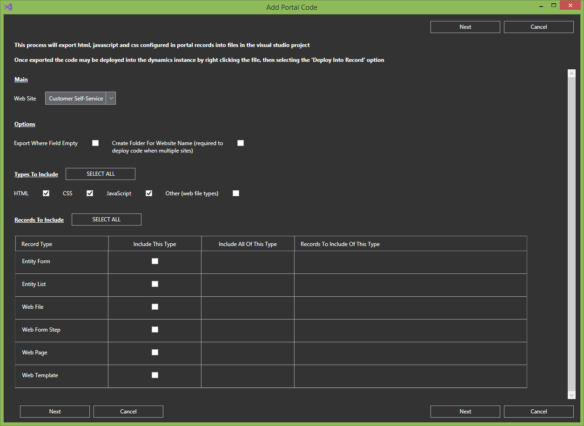Viewport: 584px width, 426px height.
Task: Disable the JavaScript type checkbox
Action: click(x=149, y=193)
